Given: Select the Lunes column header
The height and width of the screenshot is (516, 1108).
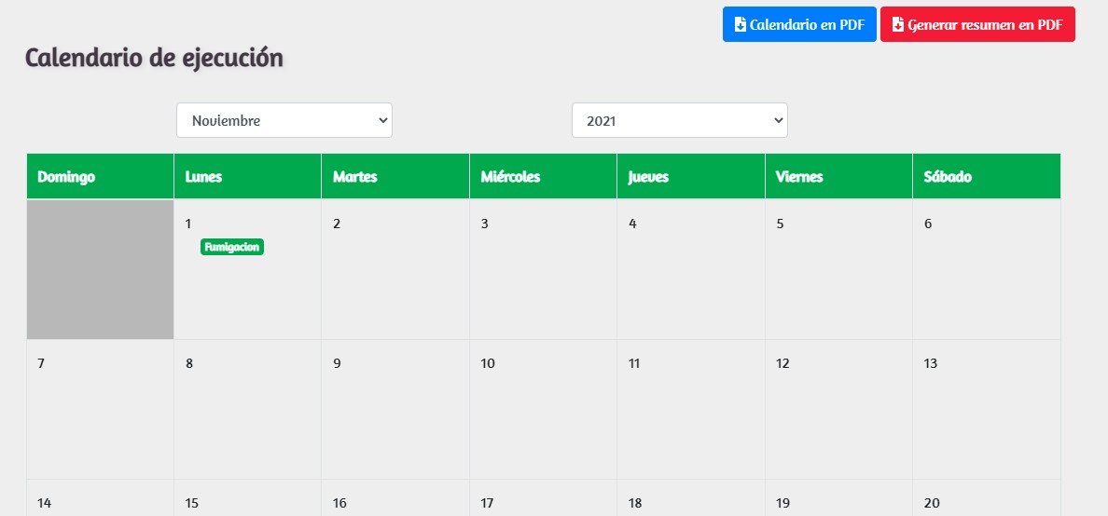Looking at the screenshot, I should [x=247, y=177].
